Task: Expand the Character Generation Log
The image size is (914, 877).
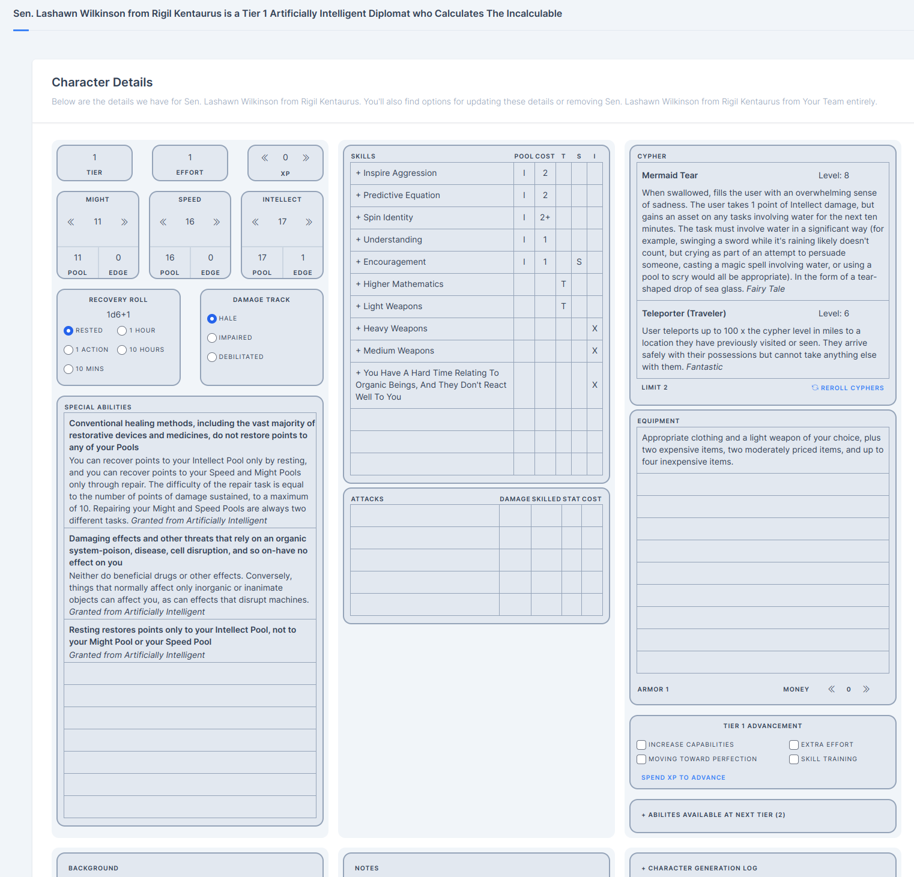Action: click(700, 869)
